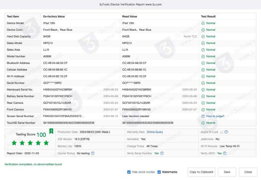Click the Ex-factory Value column header
This screenshot has height=180, width=261.
click(54, 16)
